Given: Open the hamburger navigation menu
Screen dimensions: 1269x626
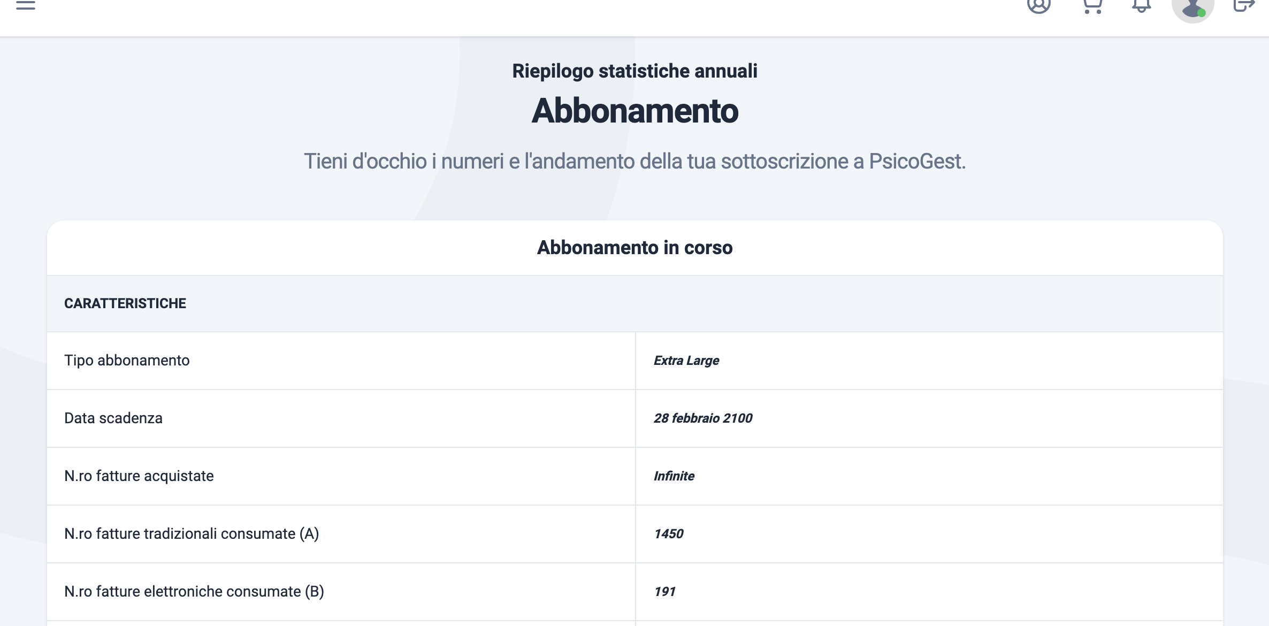Looking at the screenshot, I should [25, 5].
